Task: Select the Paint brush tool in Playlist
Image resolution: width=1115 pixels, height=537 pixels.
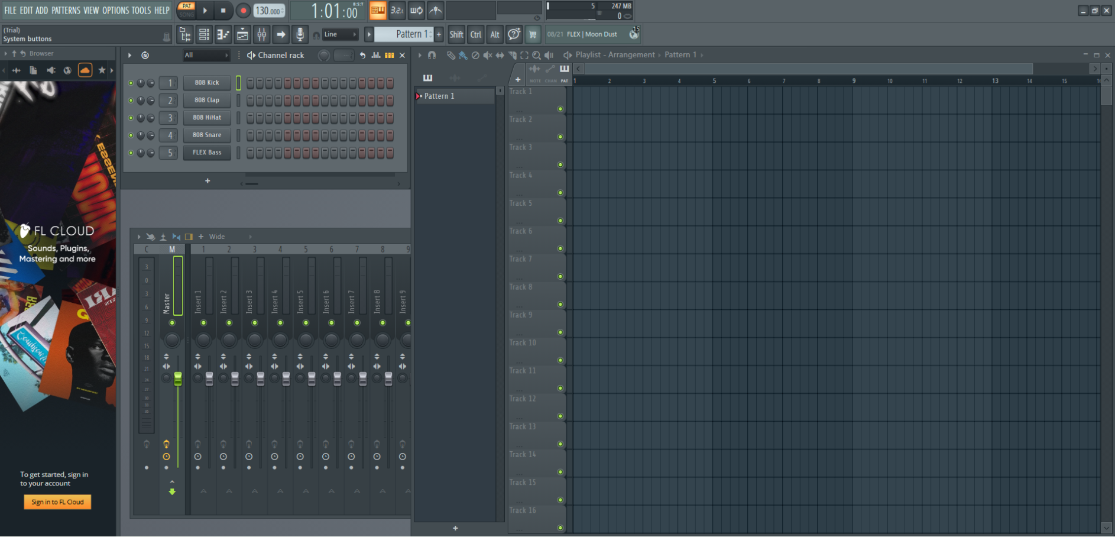Action: pos(463,55)
